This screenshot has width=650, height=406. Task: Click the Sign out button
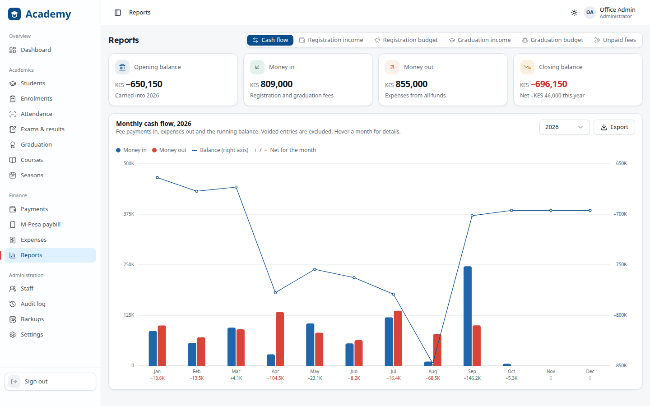pos(50,382)
